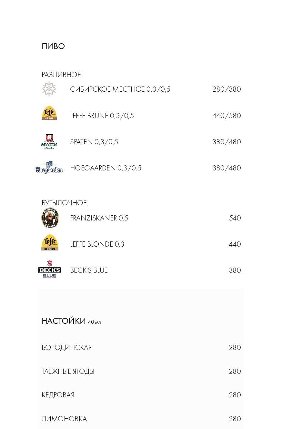This screenshot has width=282, height=429.
Task: Select the ПИВО section heading
Action: (53, 46)
